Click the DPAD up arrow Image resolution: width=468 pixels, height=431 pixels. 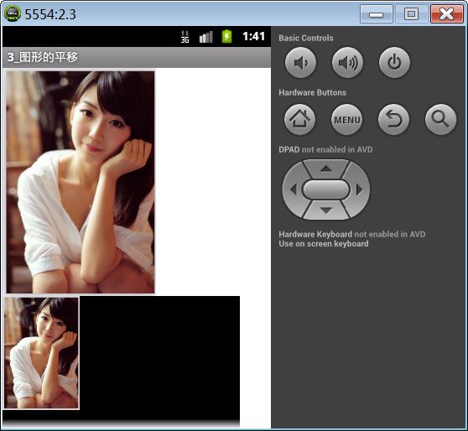[326, 169]
